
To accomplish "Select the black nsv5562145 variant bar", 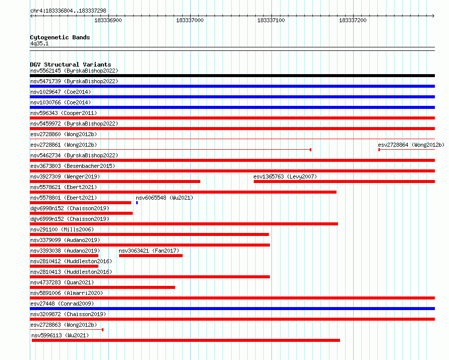I will 232,76.
